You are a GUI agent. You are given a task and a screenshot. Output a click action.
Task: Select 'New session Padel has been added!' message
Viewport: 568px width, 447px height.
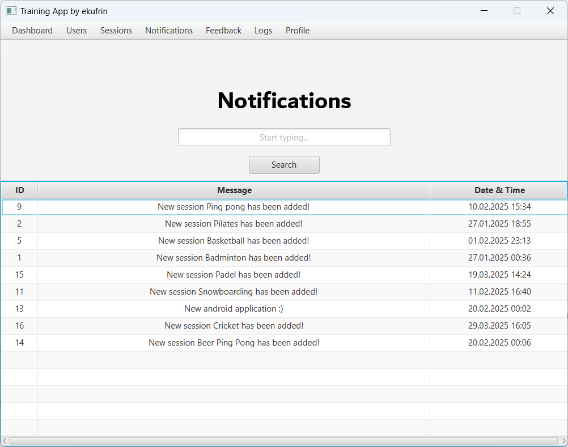coord(234,275)
